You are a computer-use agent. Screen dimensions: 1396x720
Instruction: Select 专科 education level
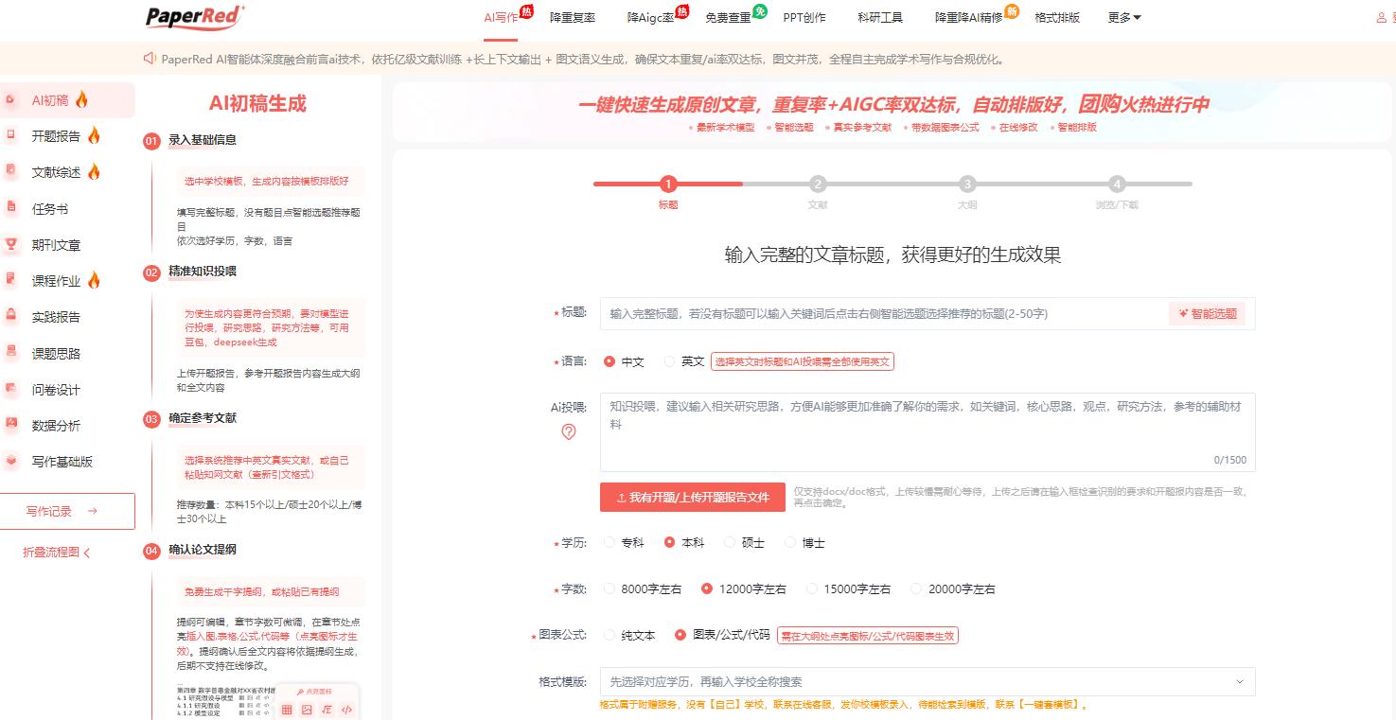pyautogui.click(x=610, y=542)
